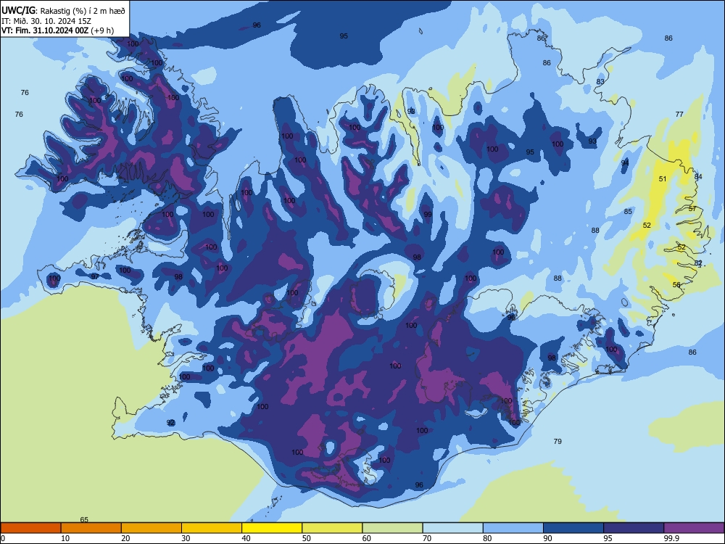
Task: Click the humidity value '65' above the legend
Action: click(84, 519)
